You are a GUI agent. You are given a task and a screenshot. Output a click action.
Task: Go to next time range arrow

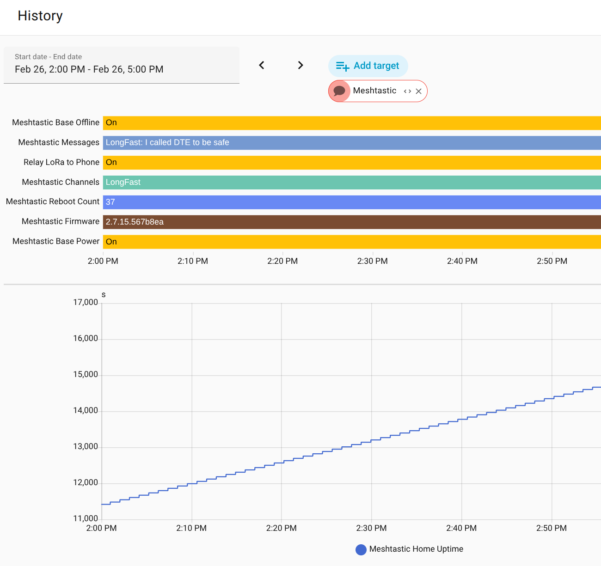pyautogui.click(x=300, y=65)
